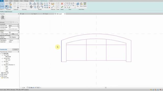
Task: Collapse the Constraints section
Action: pos(18,24)
